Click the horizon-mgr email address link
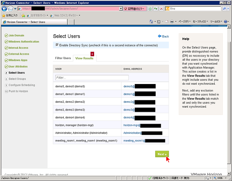Screen dimensions: 232x181 [132, 125]
